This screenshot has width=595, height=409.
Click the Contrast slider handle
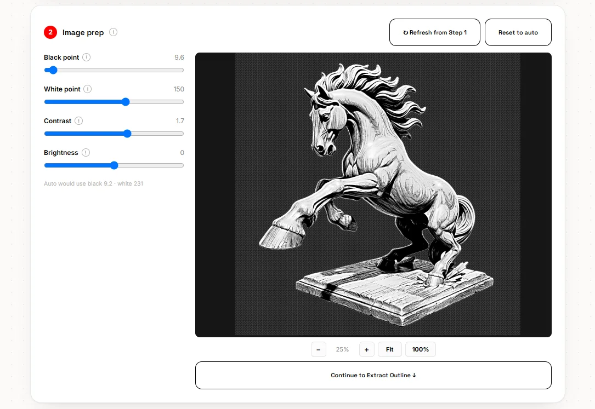pyautogui.click(x=127, y=134)
